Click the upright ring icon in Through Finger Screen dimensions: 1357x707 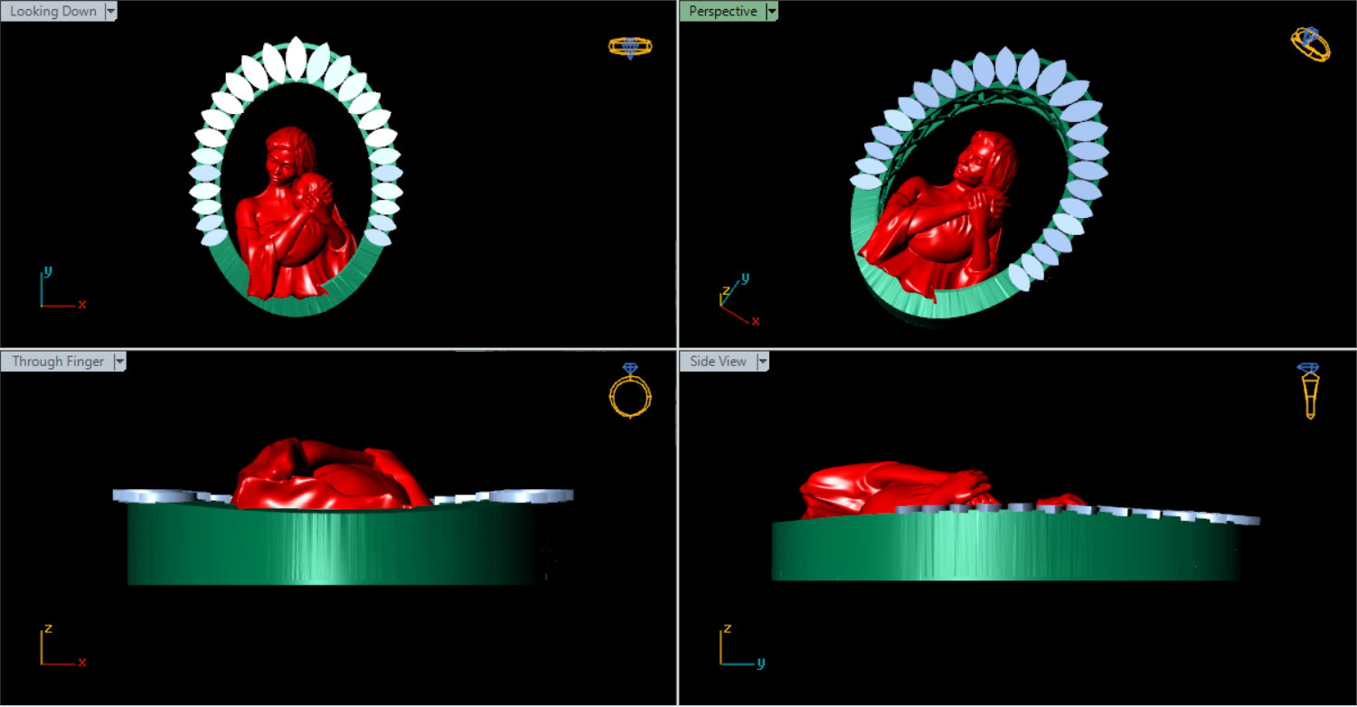[x=629, y=390]
